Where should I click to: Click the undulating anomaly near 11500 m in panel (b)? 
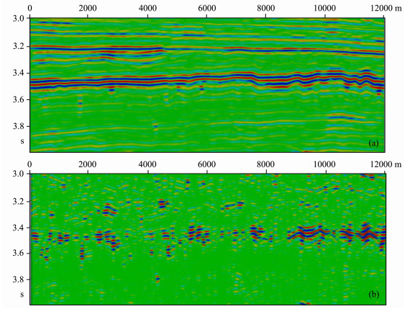368,233
